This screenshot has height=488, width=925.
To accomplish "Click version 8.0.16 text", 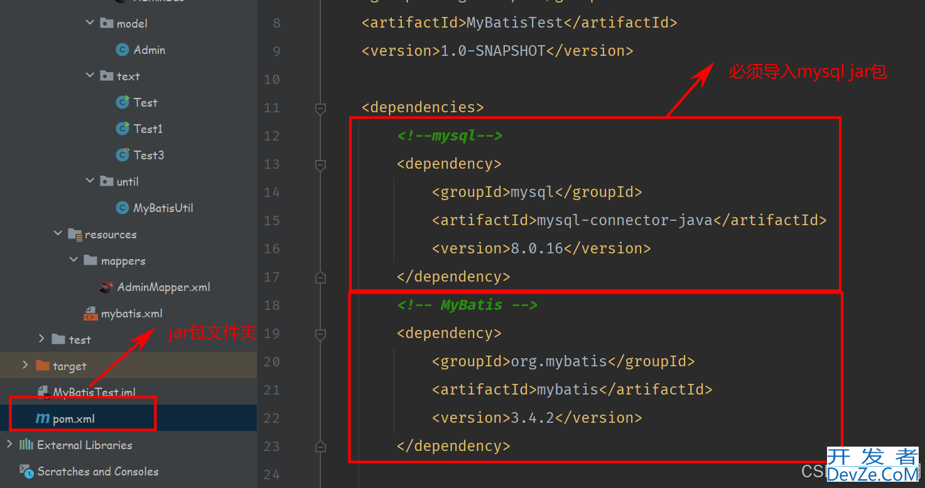I will click(537, 248).
